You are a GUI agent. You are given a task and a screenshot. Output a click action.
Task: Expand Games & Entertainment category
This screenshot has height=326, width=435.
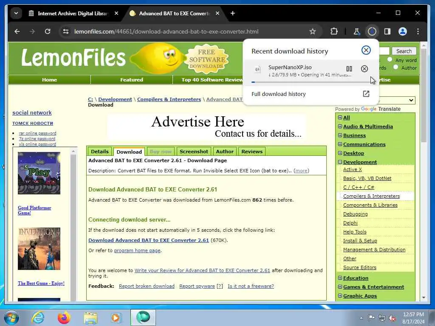click(340, 287)
